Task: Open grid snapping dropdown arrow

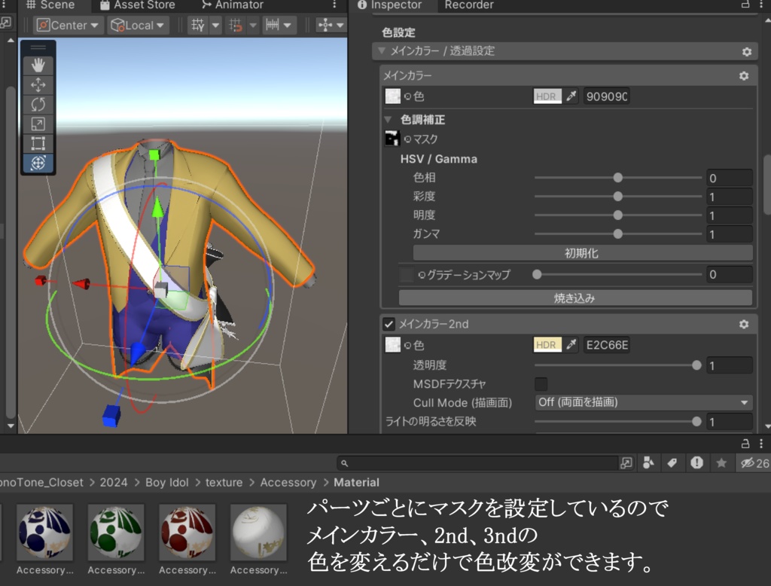Action: [253, 25]
